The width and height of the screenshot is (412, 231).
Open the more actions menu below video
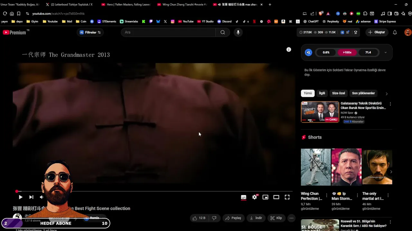pyautogui.click(x=291, y=218)
